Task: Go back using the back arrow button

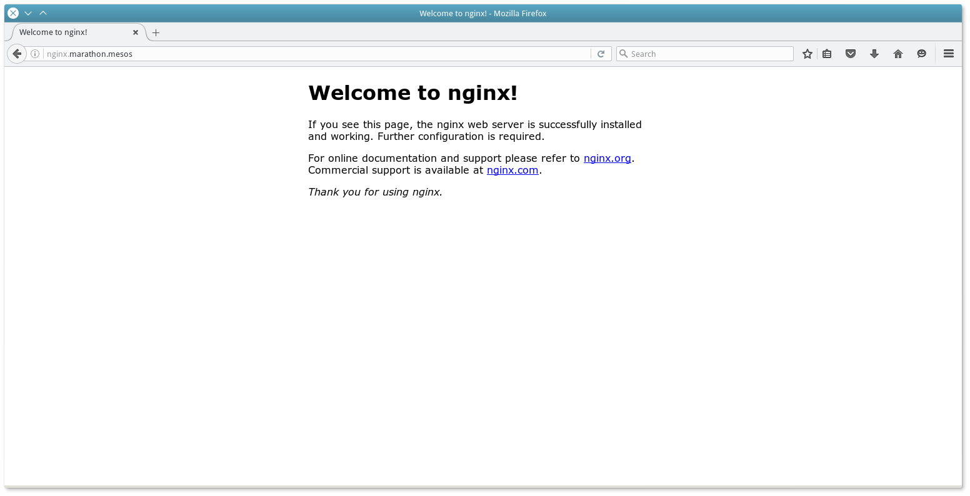Action: tap(17, 54)
